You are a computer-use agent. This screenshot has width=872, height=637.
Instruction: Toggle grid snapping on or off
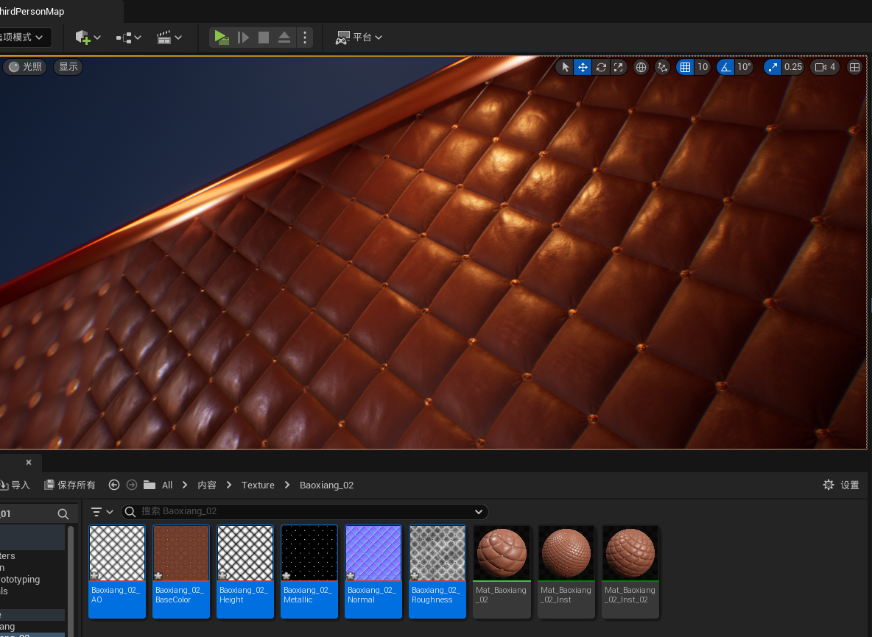click(x=685, y=67)
